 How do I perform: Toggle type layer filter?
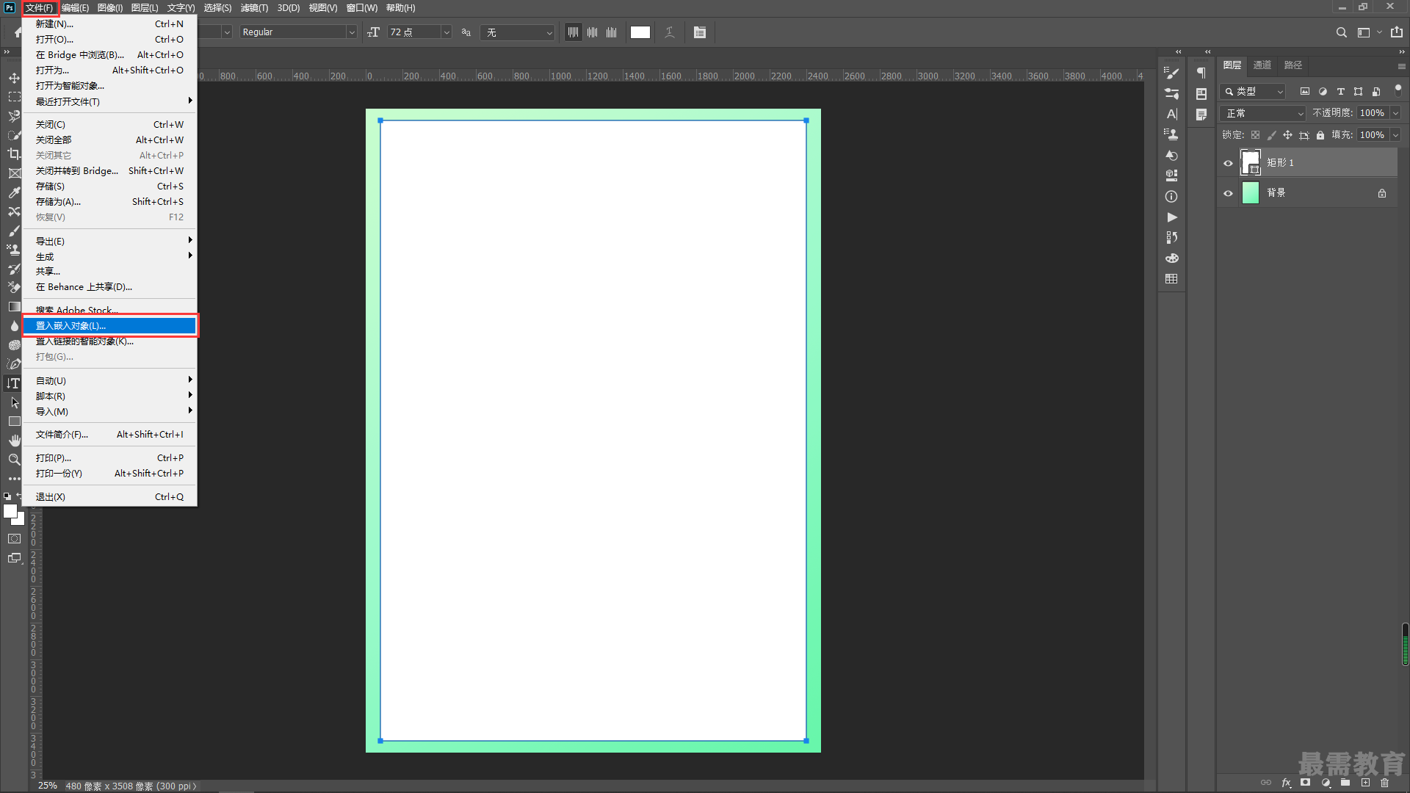click(x=1340, y=92)
